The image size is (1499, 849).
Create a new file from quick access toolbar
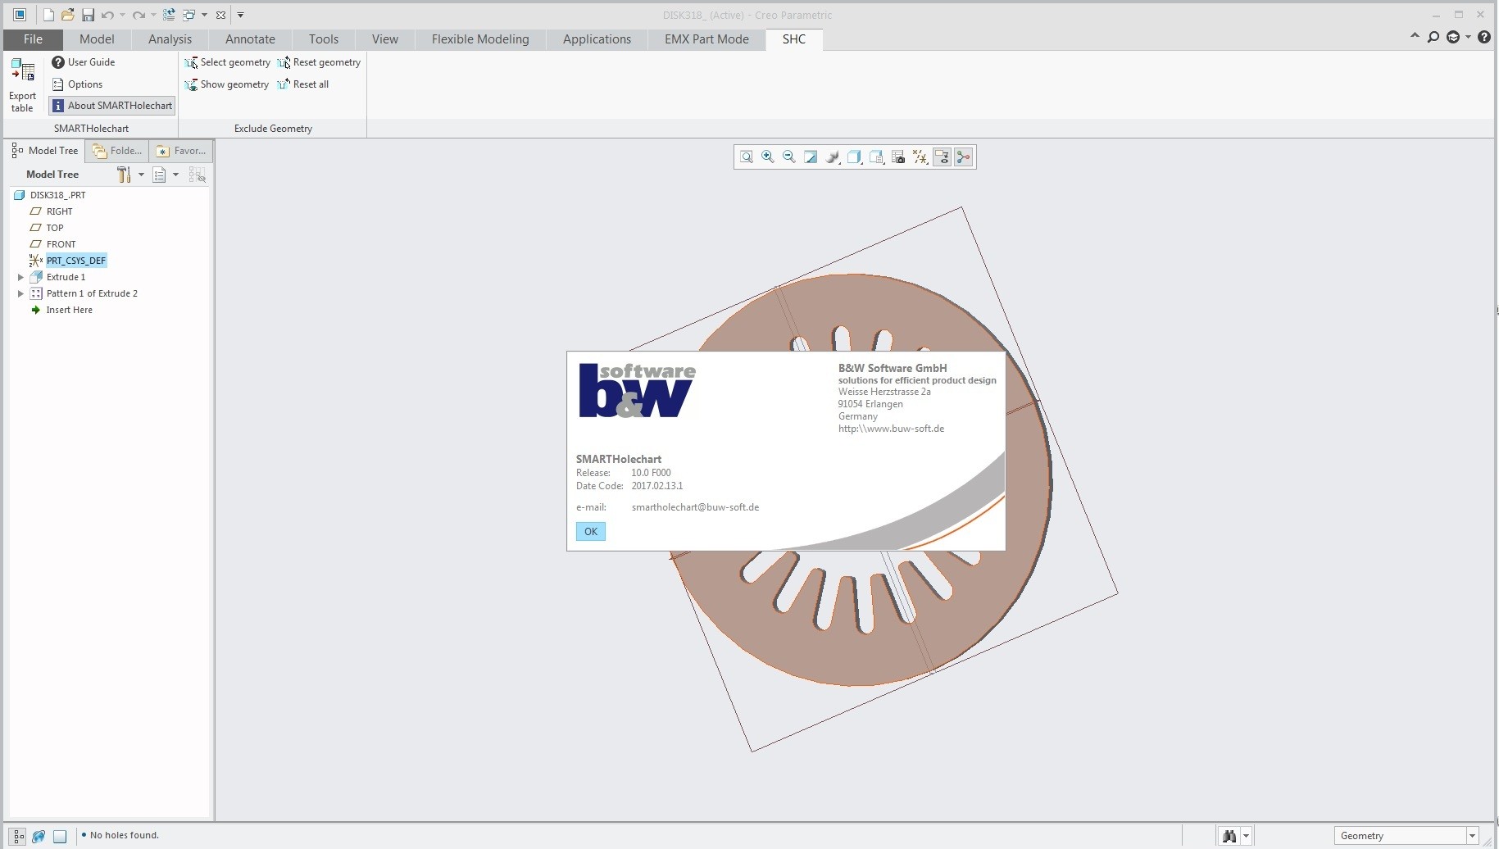click(x=48, y=15)
